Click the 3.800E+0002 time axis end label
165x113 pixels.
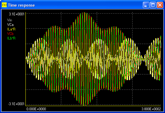[x=151, y=109]
